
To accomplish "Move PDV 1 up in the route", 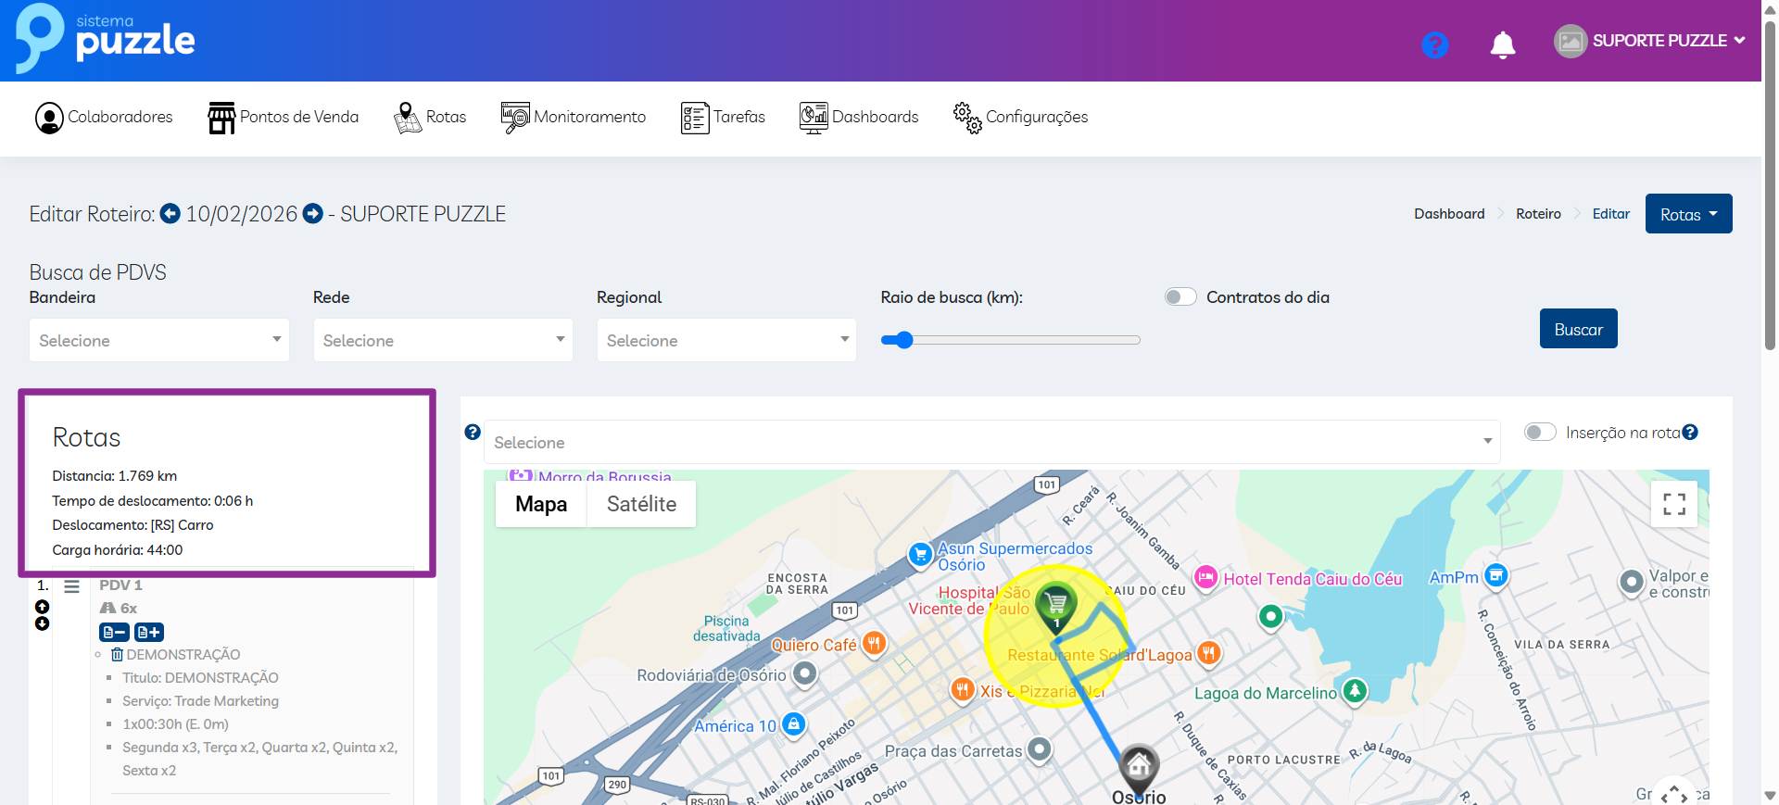I will pyautogui.click(x=42, y=607).
